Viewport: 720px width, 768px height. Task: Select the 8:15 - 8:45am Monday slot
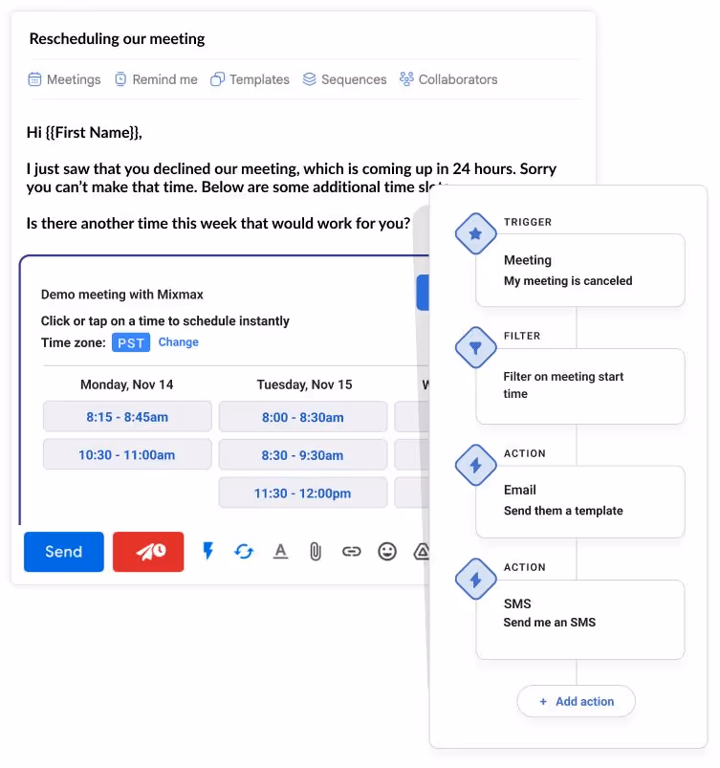click(126, 416)
